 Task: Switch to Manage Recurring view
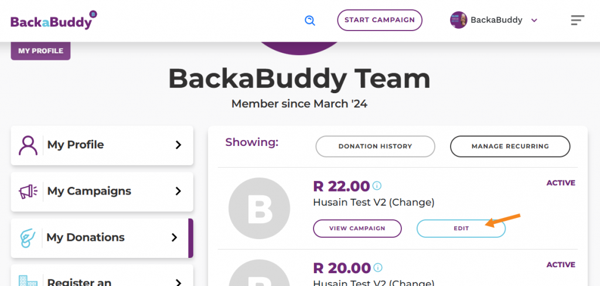point(510,147)
